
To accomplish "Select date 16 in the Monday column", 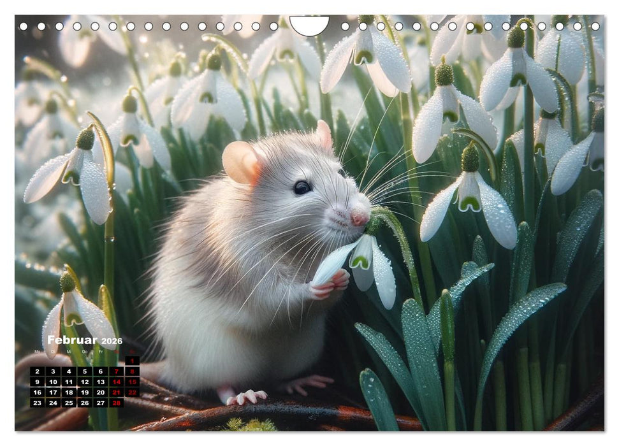I will point(38,392).
